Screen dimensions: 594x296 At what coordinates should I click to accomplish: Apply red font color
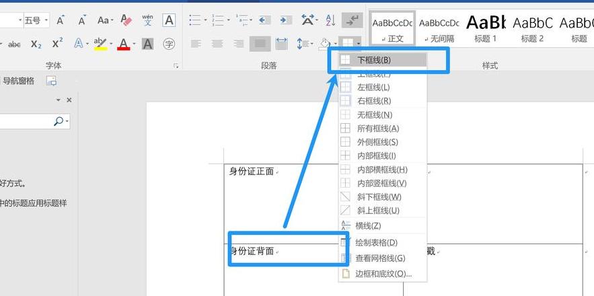coord(124,44)
